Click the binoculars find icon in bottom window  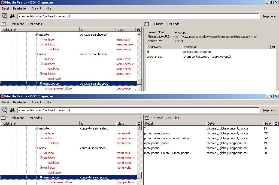coord(12,110)
